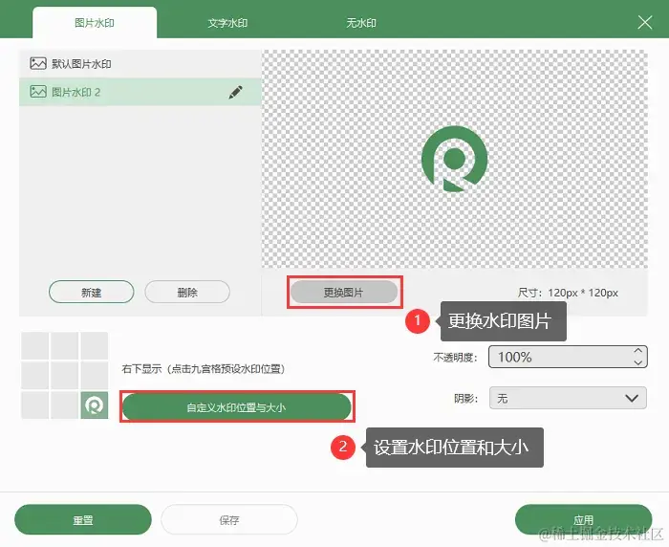Switch to the 图片水印 tab
This screenshot has width=669, height=547.
(95, 23)
